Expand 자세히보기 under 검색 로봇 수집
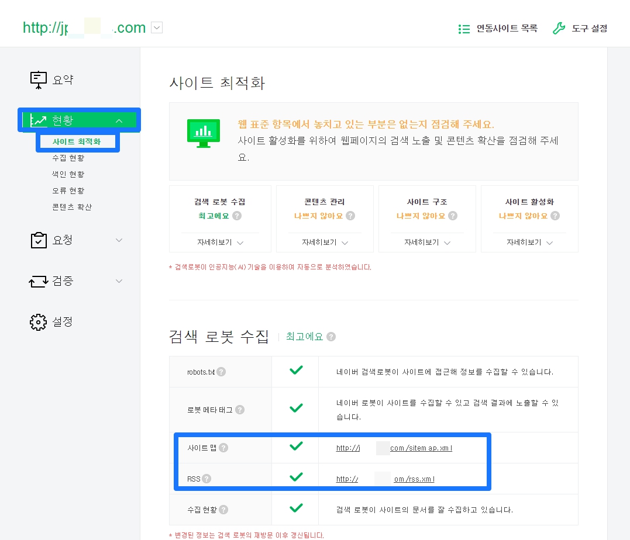 pos(220,243)
